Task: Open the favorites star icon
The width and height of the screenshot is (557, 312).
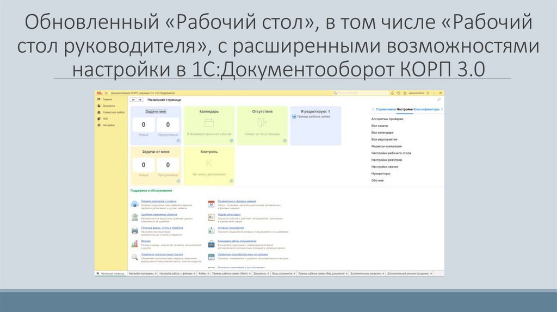Action: click(x=405, y=93)
